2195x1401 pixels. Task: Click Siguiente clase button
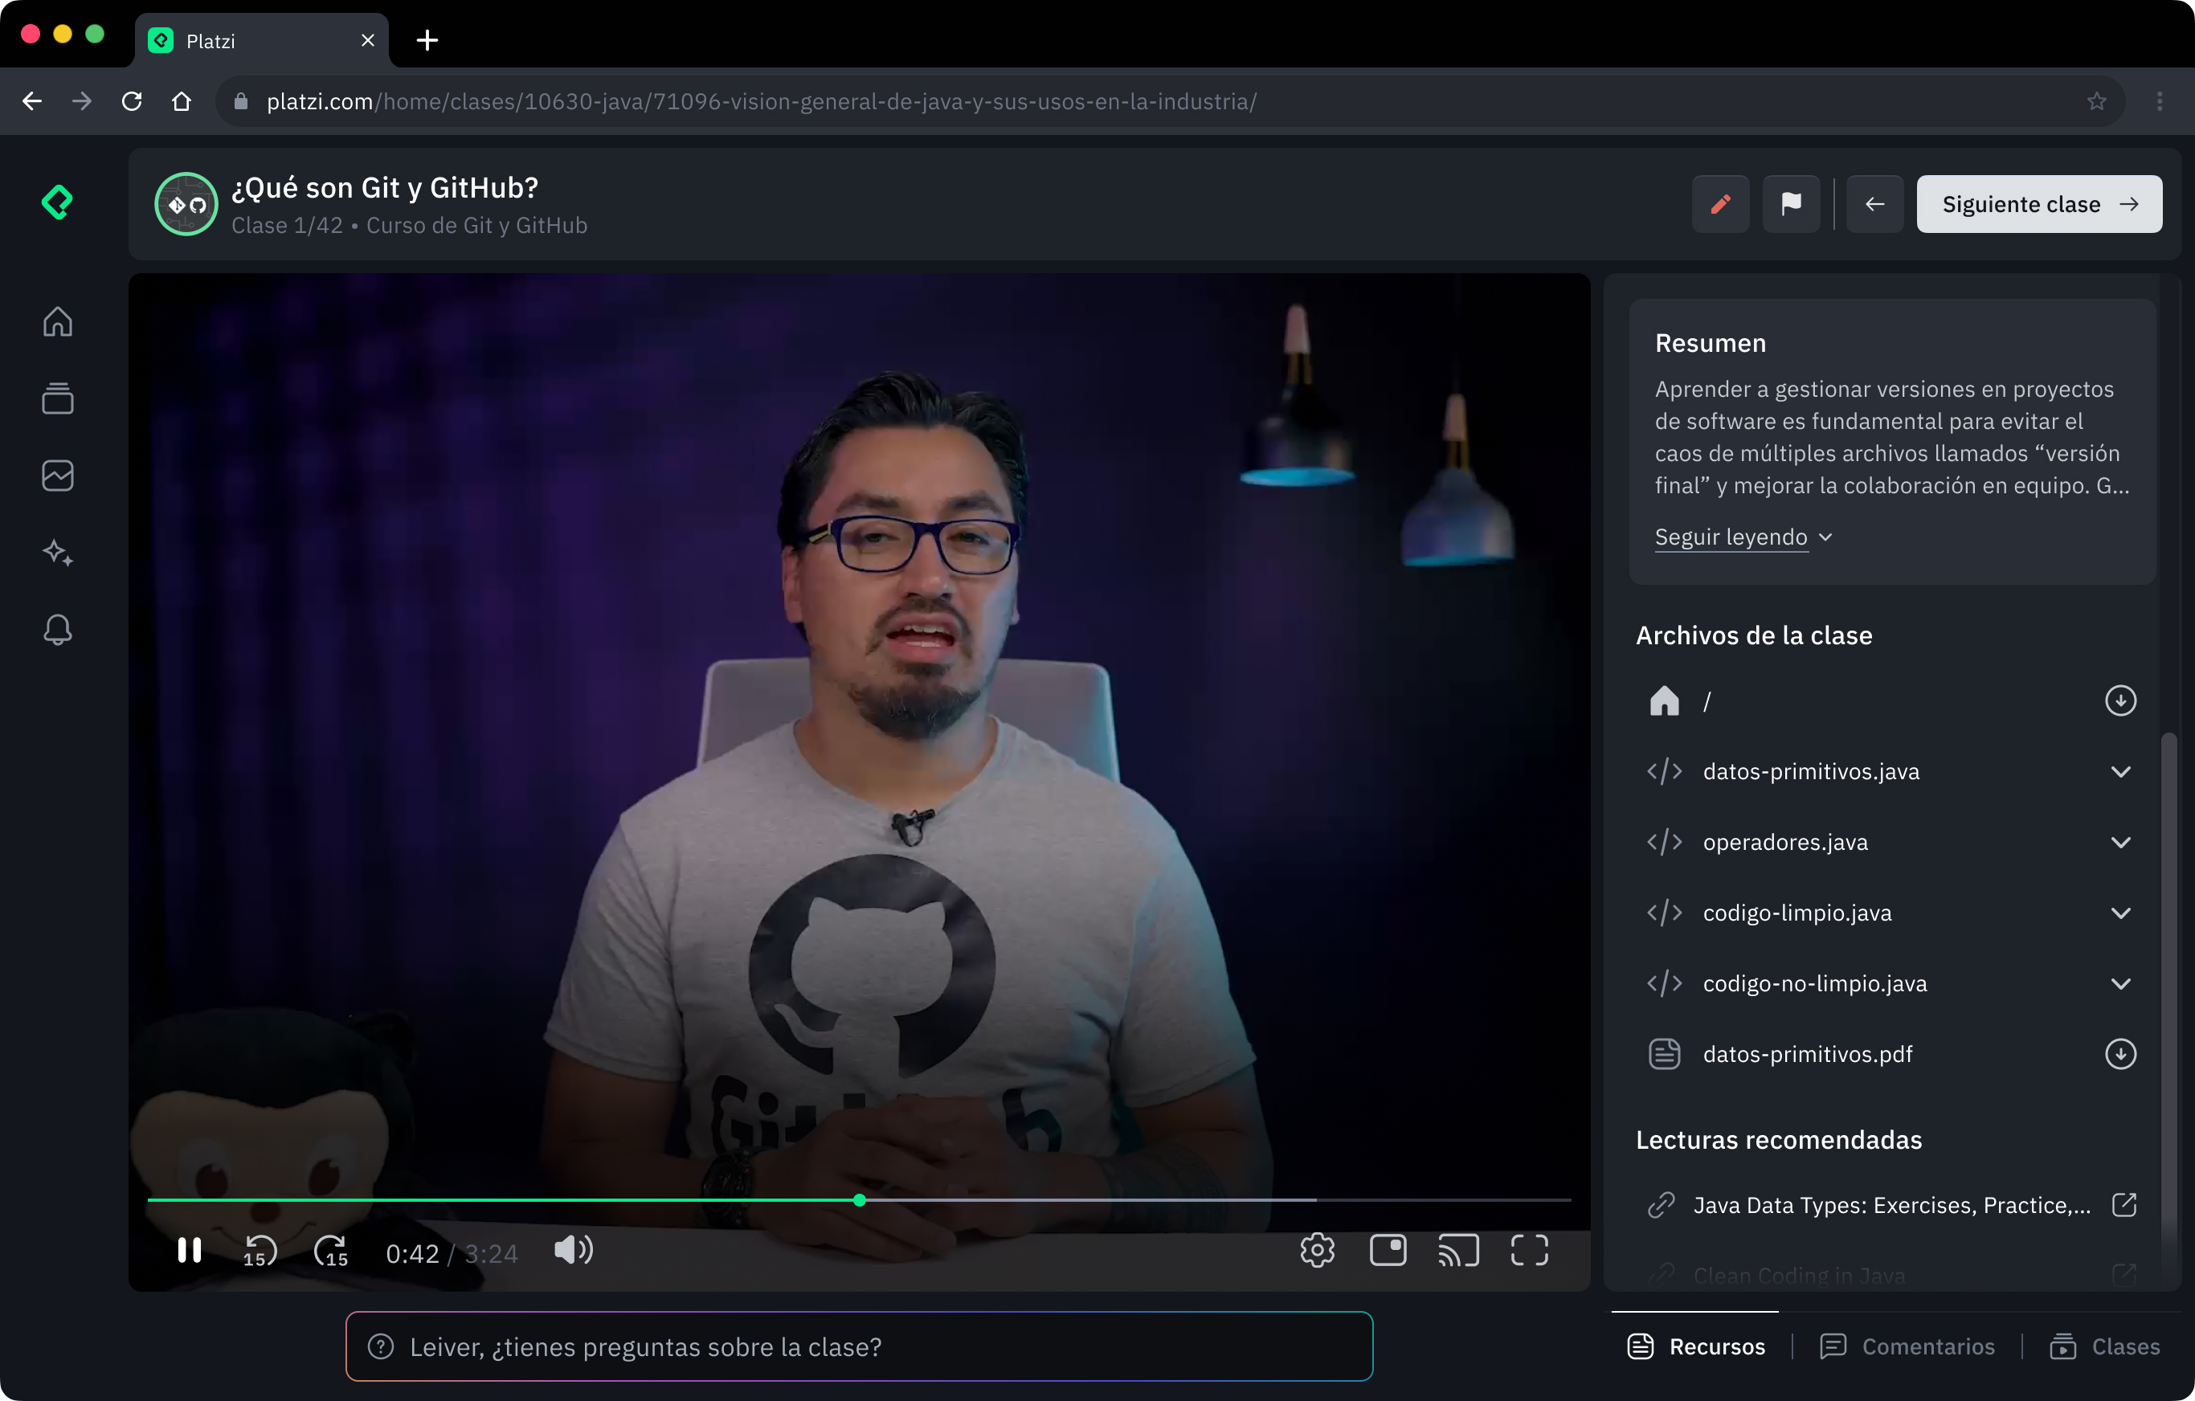(x=2039, y=204)
